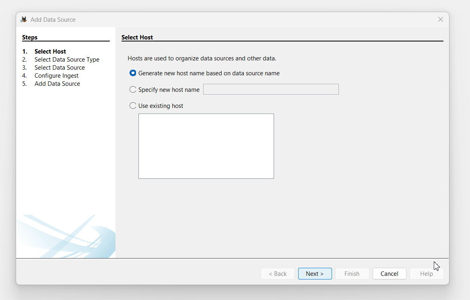Open Help for this wizard
The image size is (470, 300).
(x=426, y=274)
